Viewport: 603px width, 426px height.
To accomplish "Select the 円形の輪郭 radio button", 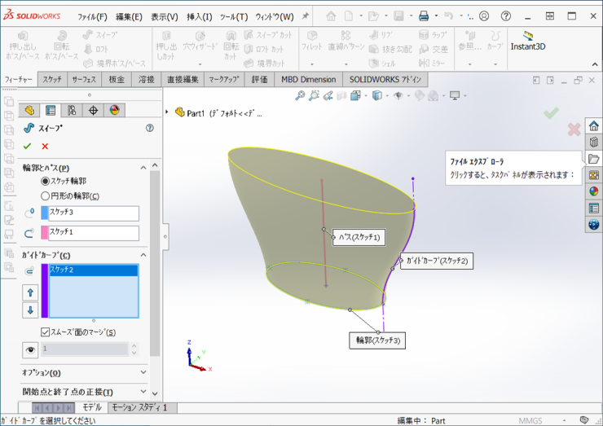I will point(45,195).
